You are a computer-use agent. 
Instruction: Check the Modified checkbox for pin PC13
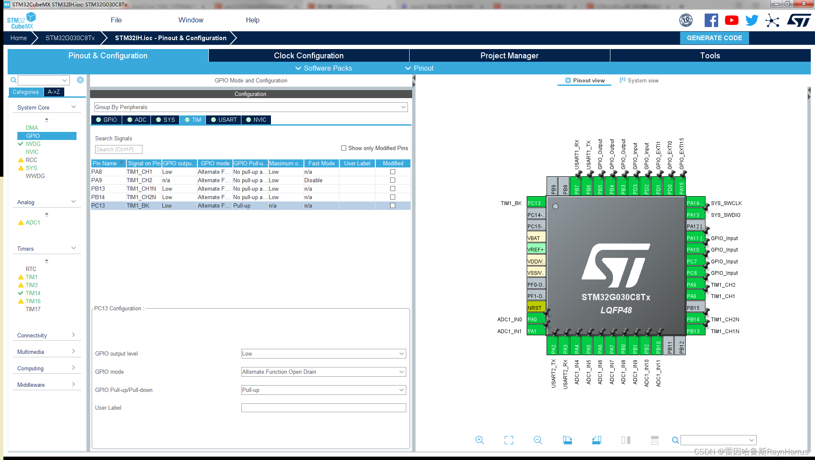[392, 205]
